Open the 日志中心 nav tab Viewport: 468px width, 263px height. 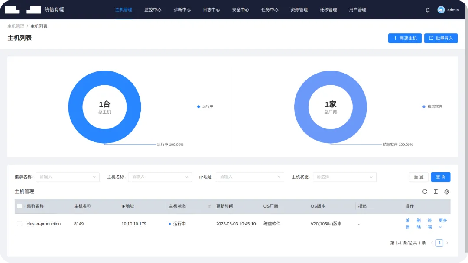[x=211, y=10]
